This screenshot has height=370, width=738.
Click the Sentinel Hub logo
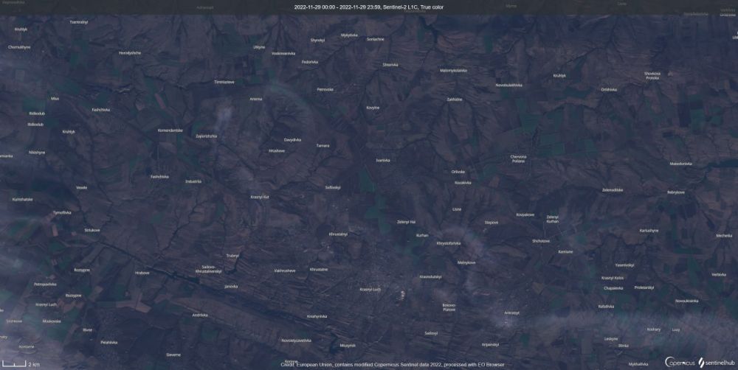715,362
